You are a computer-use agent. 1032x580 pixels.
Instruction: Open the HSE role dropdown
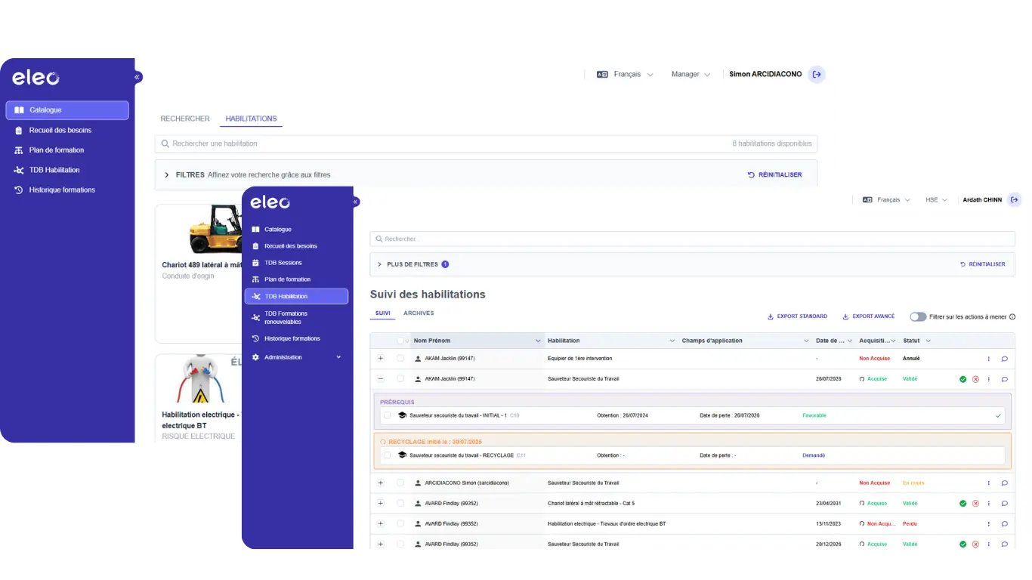[x=936, y=200]
